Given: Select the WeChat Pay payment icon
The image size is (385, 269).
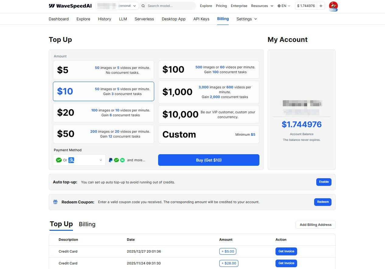Looking at the screenshot, I should 59,160.
